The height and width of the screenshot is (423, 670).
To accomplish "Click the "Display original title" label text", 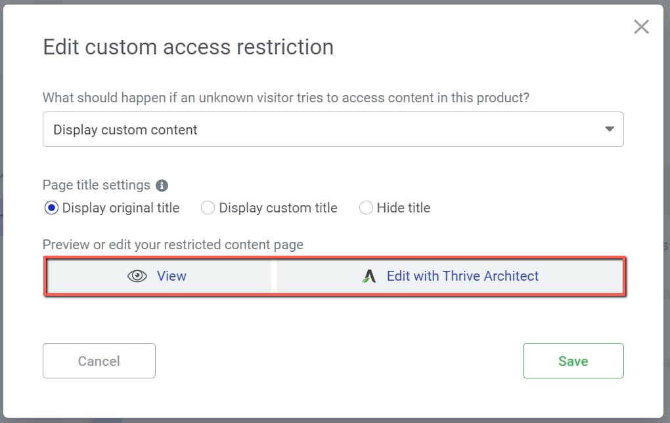I will pos(121,208).
